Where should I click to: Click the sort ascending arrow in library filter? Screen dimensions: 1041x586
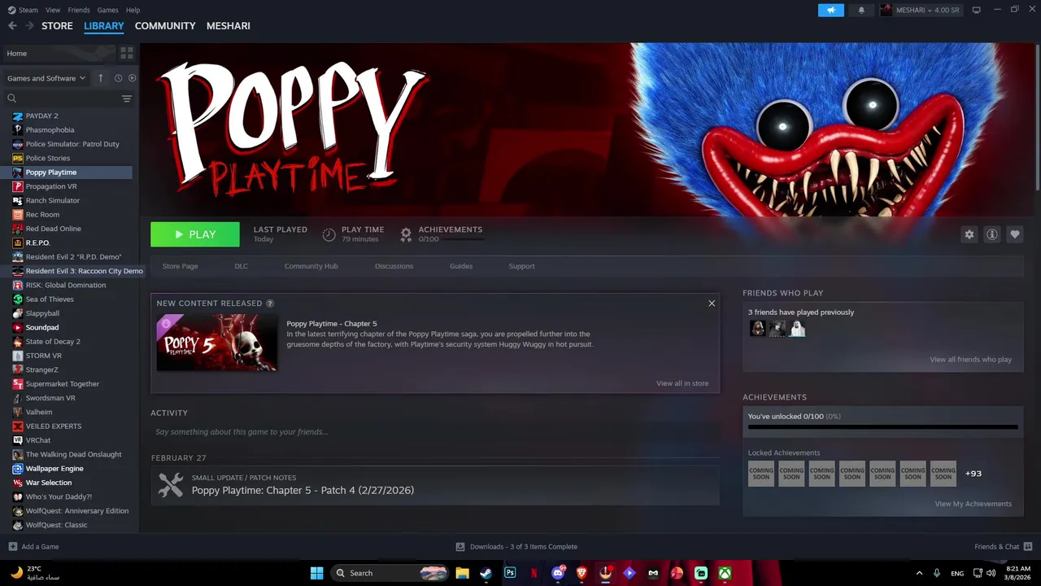click(101, 78)
